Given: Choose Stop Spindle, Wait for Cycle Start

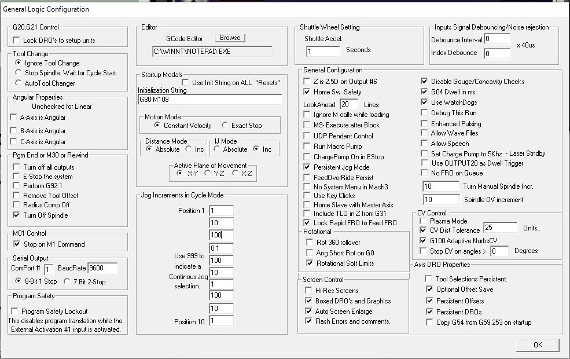Looking at the screenshot, I should tap(18, 73).
